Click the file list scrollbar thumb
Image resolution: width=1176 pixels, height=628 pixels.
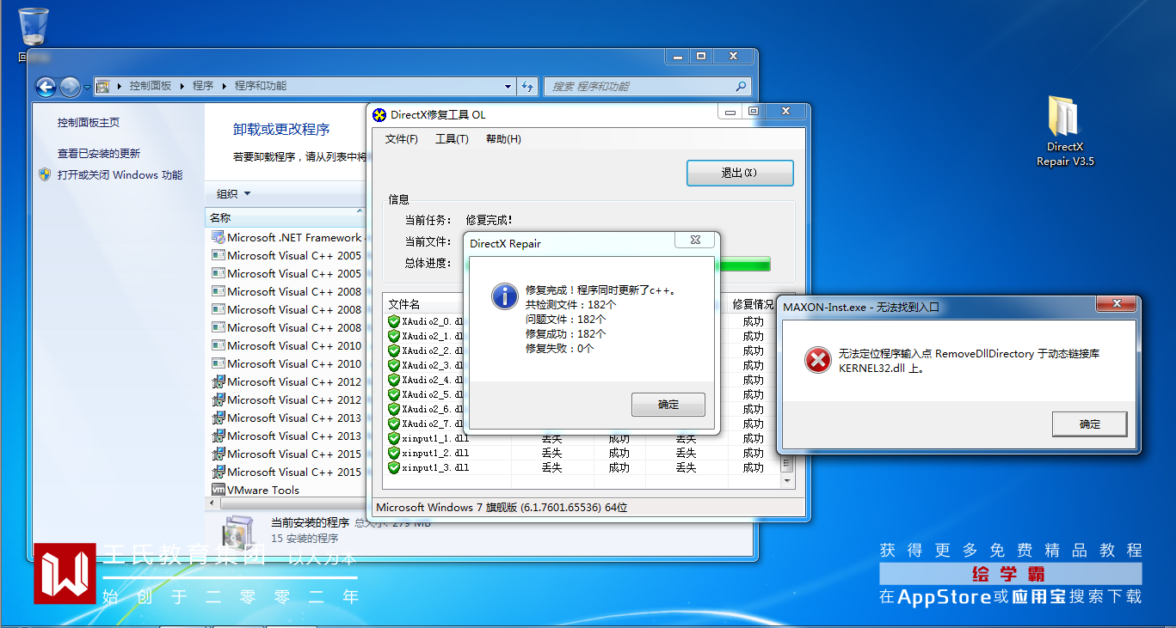786,464
